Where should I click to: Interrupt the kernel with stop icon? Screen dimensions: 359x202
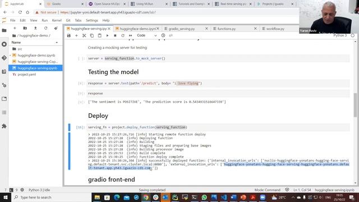115,35
